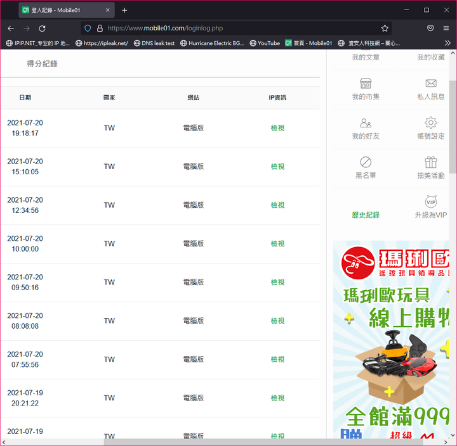
Task: Click scroll right arrow at bottom
Action: 447,442
